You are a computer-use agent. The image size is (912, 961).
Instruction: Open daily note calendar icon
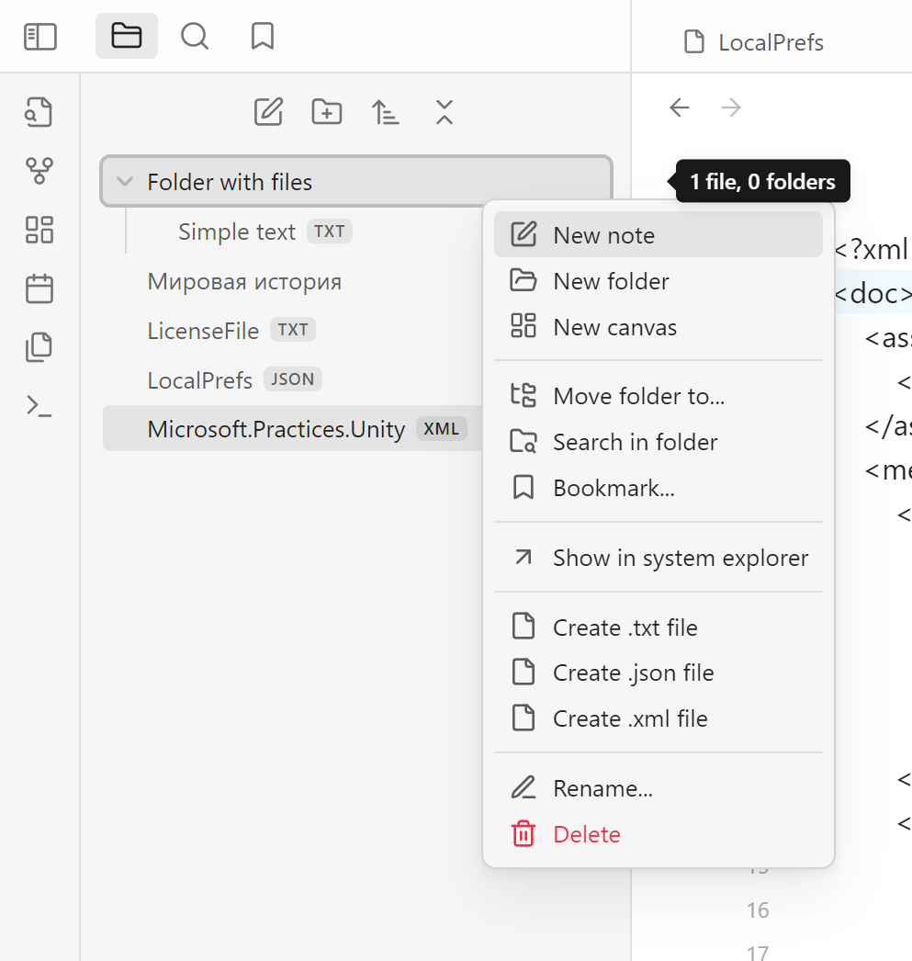point(39,288)
